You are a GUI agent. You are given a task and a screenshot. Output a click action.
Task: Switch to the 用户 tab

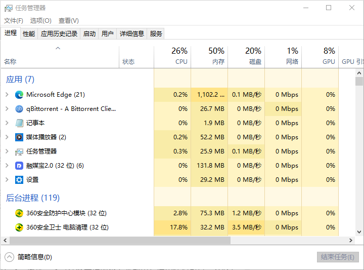coord(108,34)
